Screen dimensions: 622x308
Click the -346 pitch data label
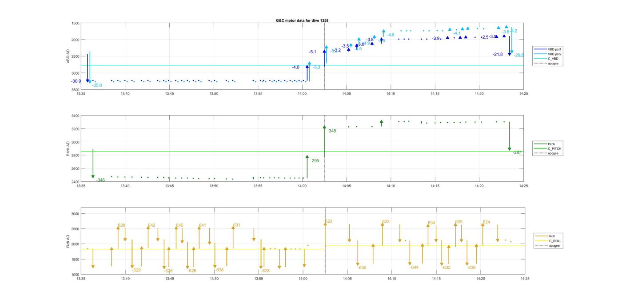click(100, 180)
